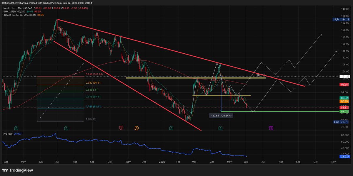The image size is (353, 176).
Task: Click the green 81.02 support level label
Action: point(345,112)
